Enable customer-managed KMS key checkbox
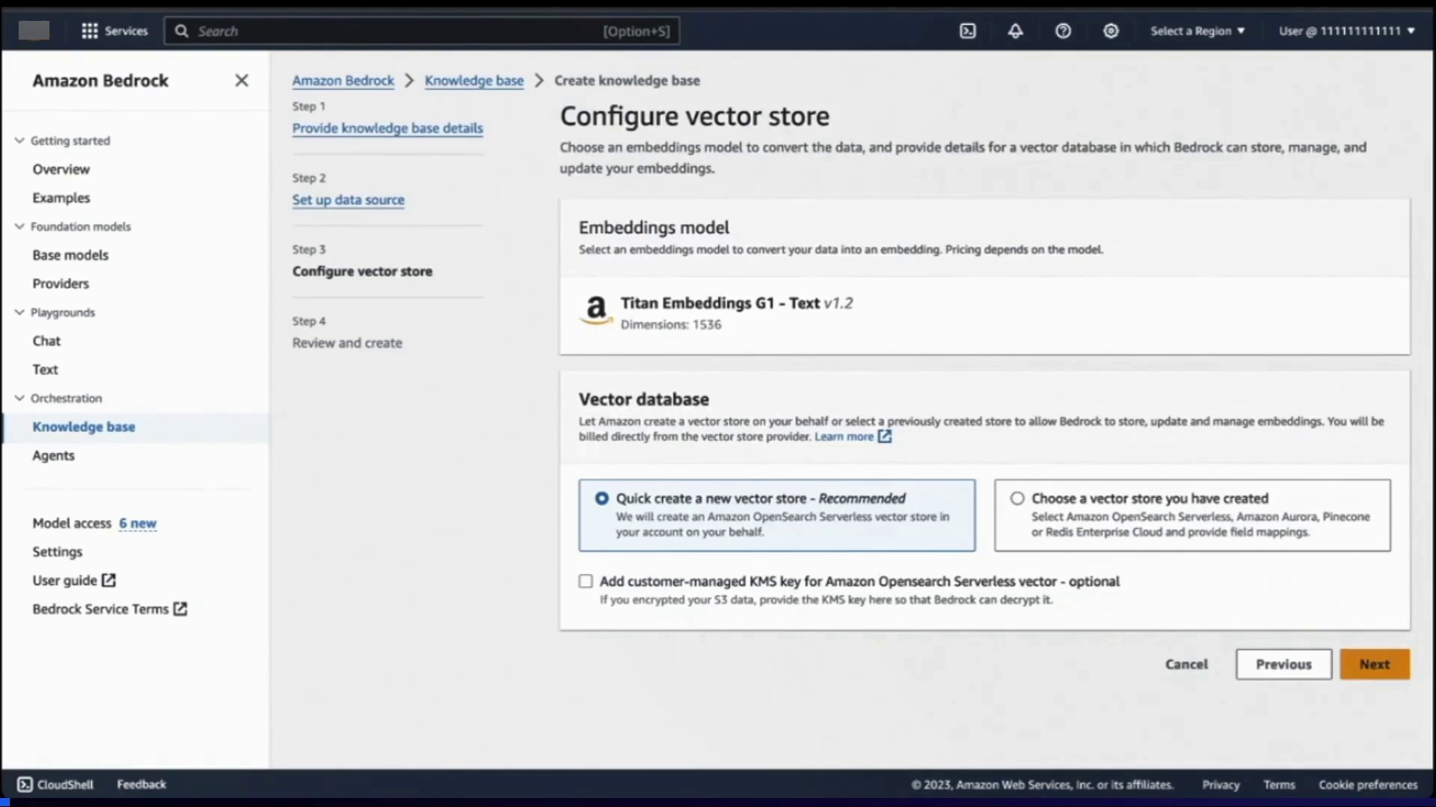This screenshot has height=807, width=1436. (586, 581)
